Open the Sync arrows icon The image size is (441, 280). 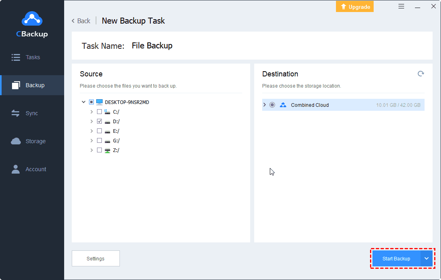pos(16,113)
